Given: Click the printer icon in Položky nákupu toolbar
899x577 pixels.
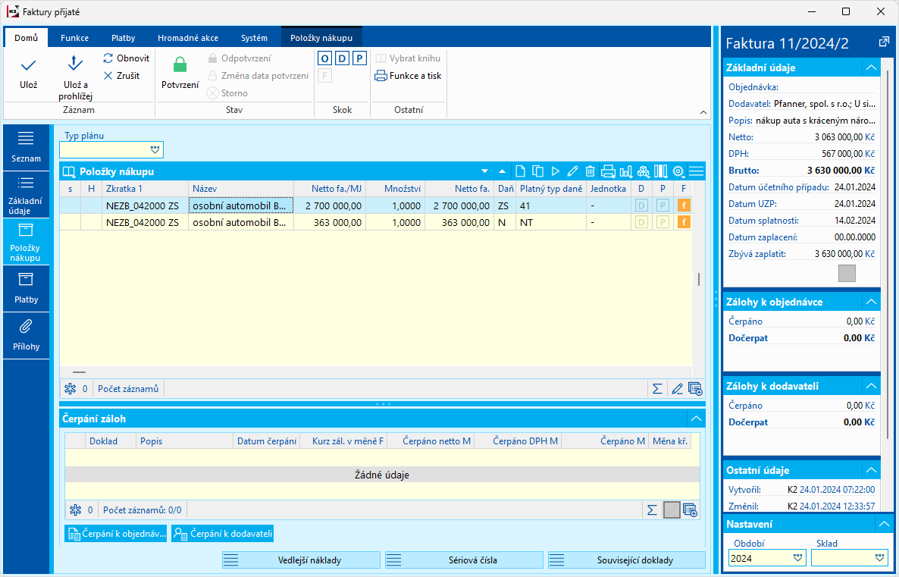Looking at the screenshot, I should coord(608,171).
